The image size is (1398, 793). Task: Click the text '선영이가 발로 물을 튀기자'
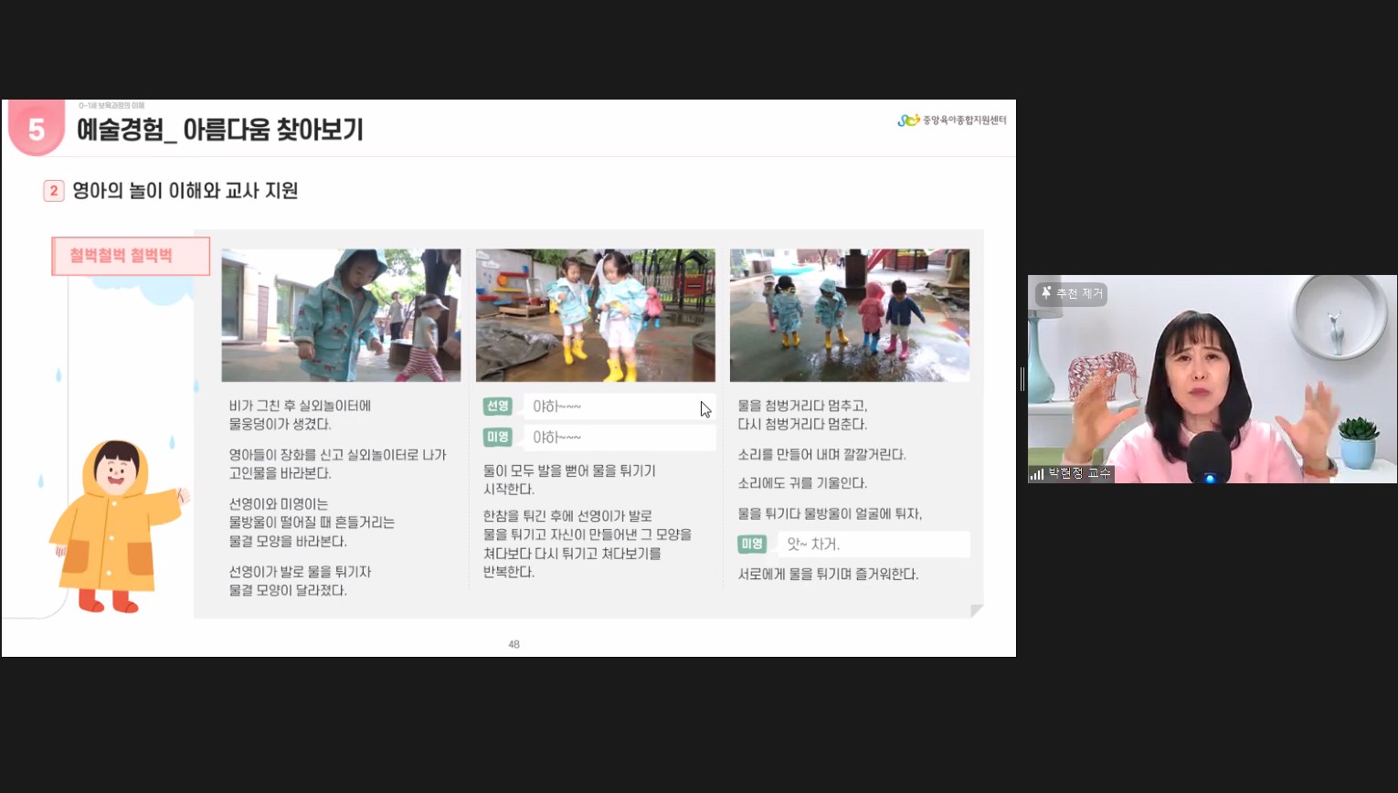click(x=300, y=571)
